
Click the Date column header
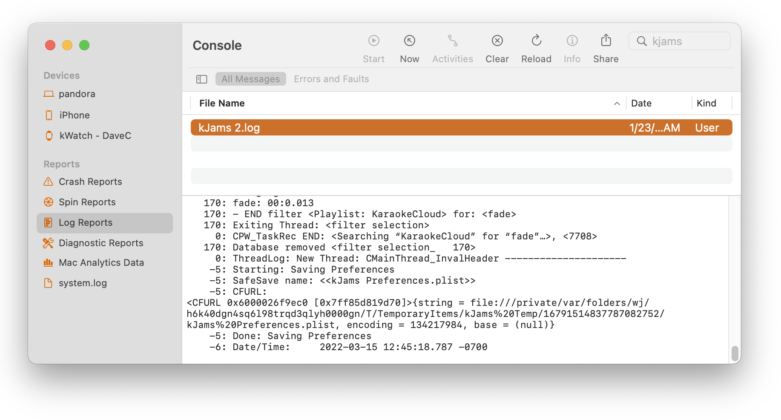tap(641, 104)
